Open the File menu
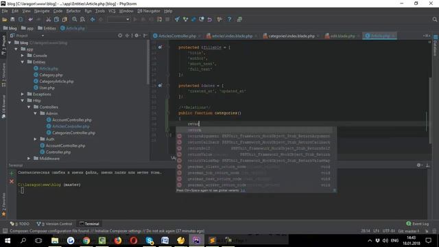Screen dimensions: 439x247 click(5, 11)
